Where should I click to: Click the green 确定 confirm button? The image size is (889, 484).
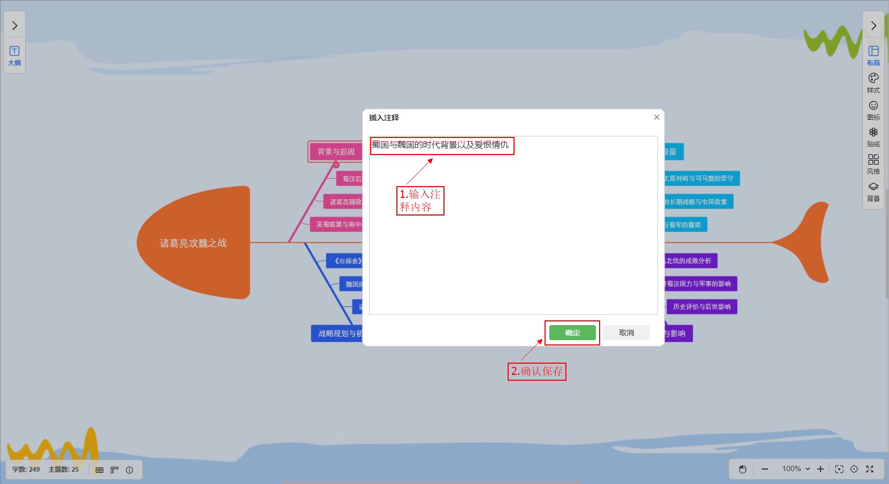[x=572, y=333]
